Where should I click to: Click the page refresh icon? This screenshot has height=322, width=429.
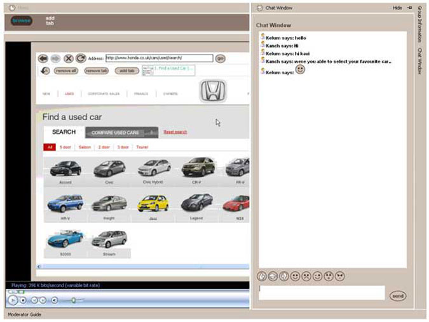pos(81,58)
